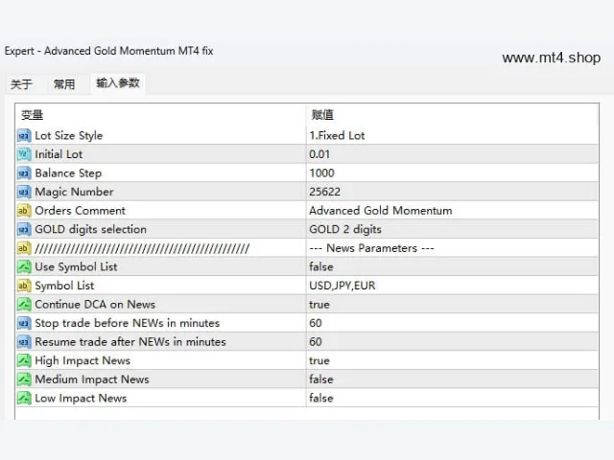Select 'Resume trade after NEWs in minutes' name
The image size is (614, 460).
click(x=130, y=342)
